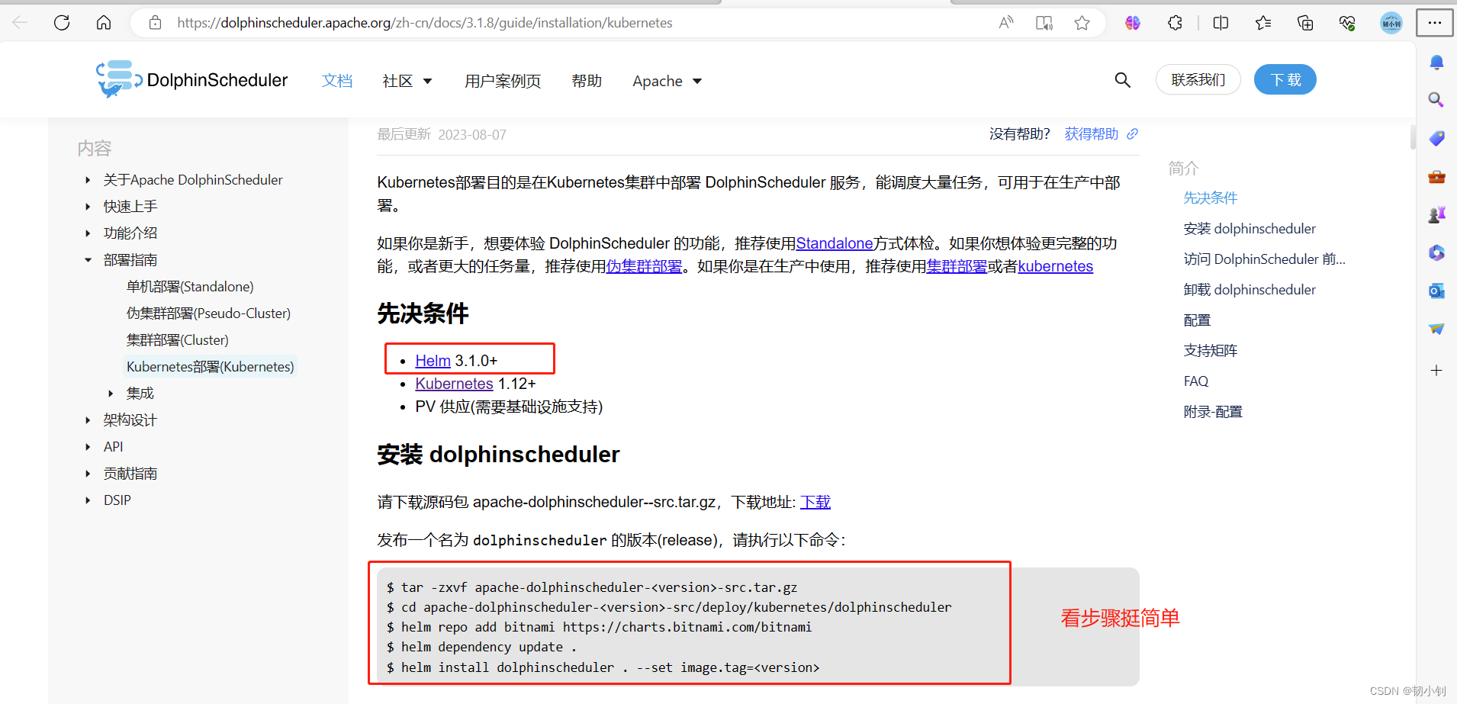Jump to 安装 dolphinscheduler in outline
Viewport: 1457px width, 704px height.
click(x=1250, y=229)
